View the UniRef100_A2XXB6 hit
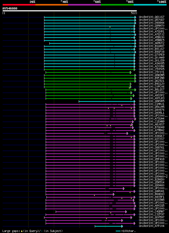The width and height of the screenshot is (169, 233). (x=152, y=66)
